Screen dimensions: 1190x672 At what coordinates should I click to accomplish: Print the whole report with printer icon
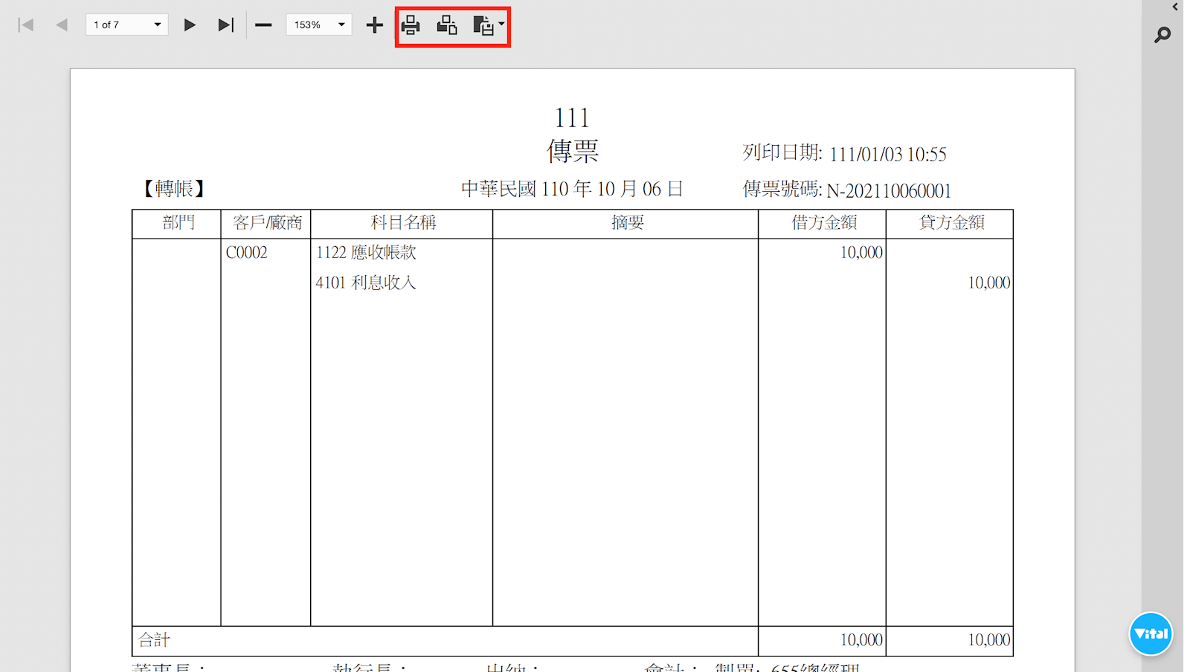click(411, 25)
